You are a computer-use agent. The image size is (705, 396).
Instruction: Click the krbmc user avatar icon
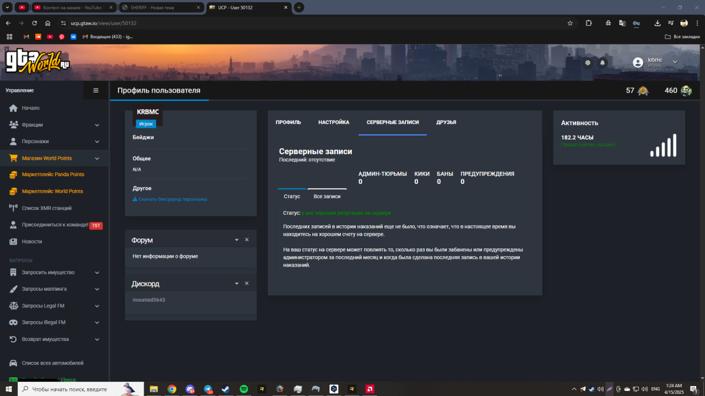click(638, 62)
